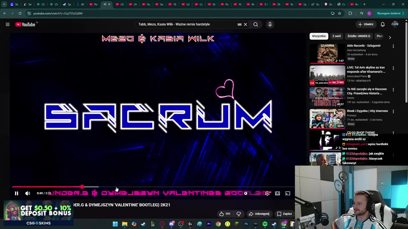Click the Udostępnij share button
Viewport: 408px width, 229px height.
coord(259,214)
